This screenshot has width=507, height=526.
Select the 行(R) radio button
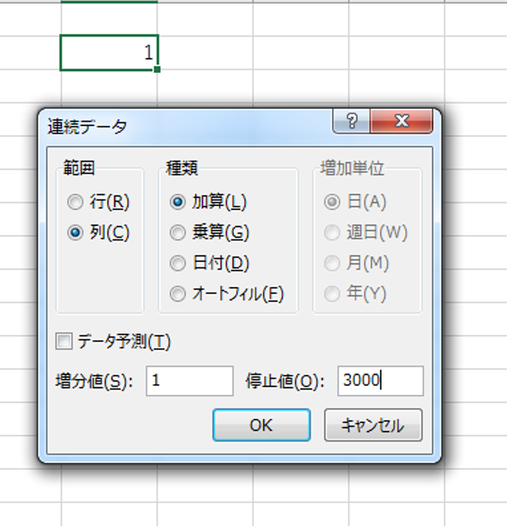point(75,202)
